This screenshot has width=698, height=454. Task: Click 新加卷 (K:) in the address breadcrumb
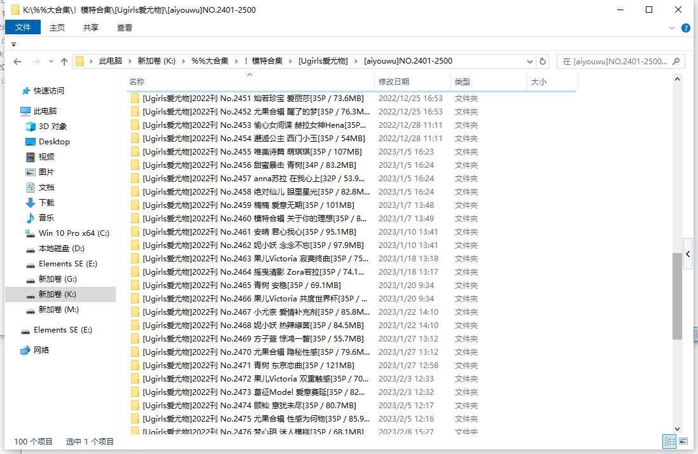coord(157,61)
